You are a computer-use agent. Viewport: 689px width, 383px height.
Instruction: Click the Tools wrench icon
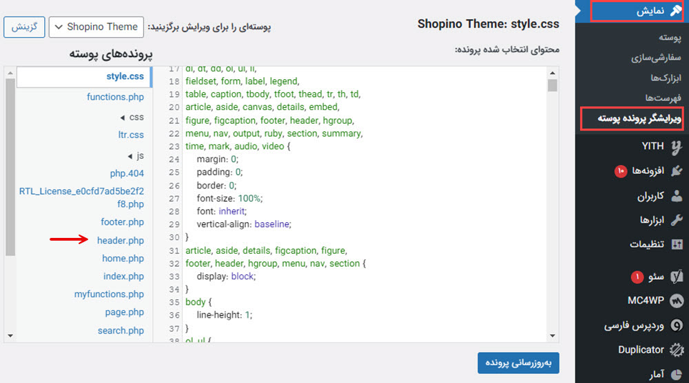pos(676,220)
